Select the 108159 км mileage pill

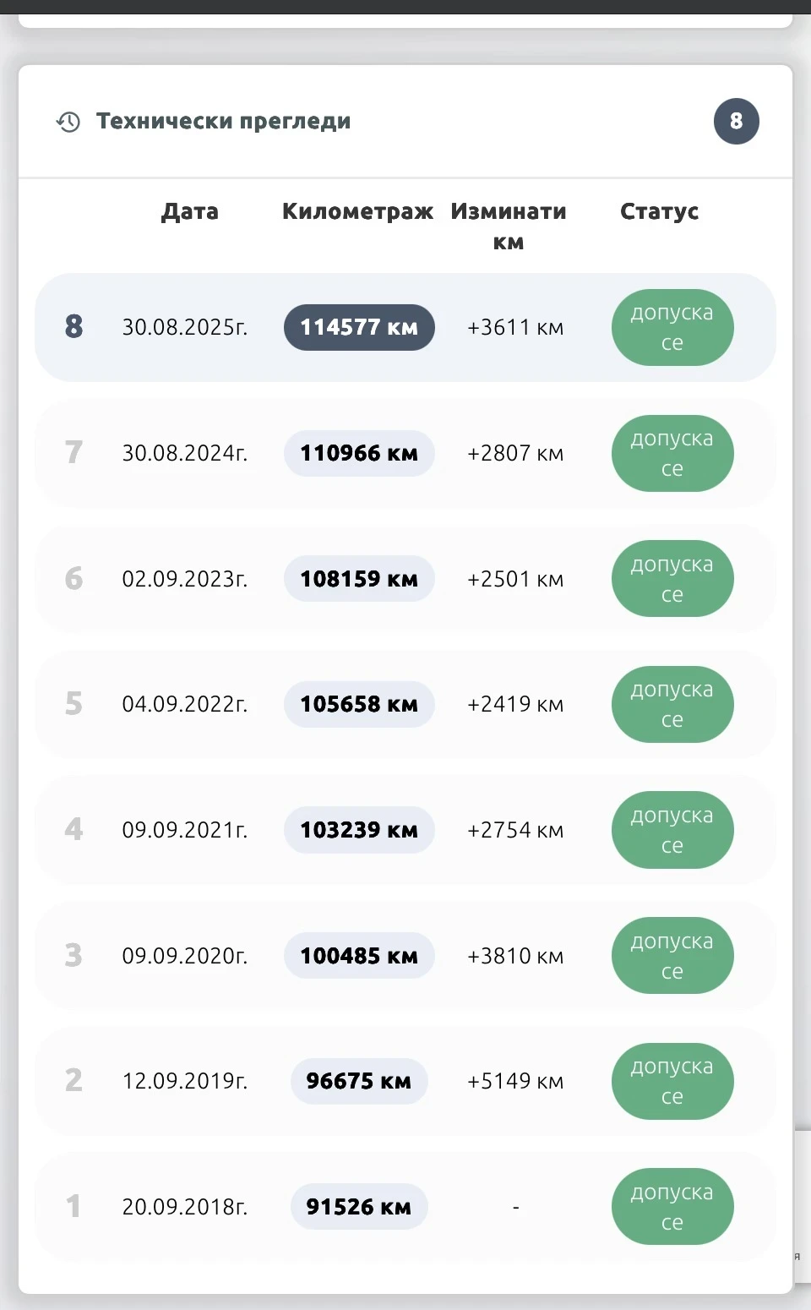click(359, 579)
